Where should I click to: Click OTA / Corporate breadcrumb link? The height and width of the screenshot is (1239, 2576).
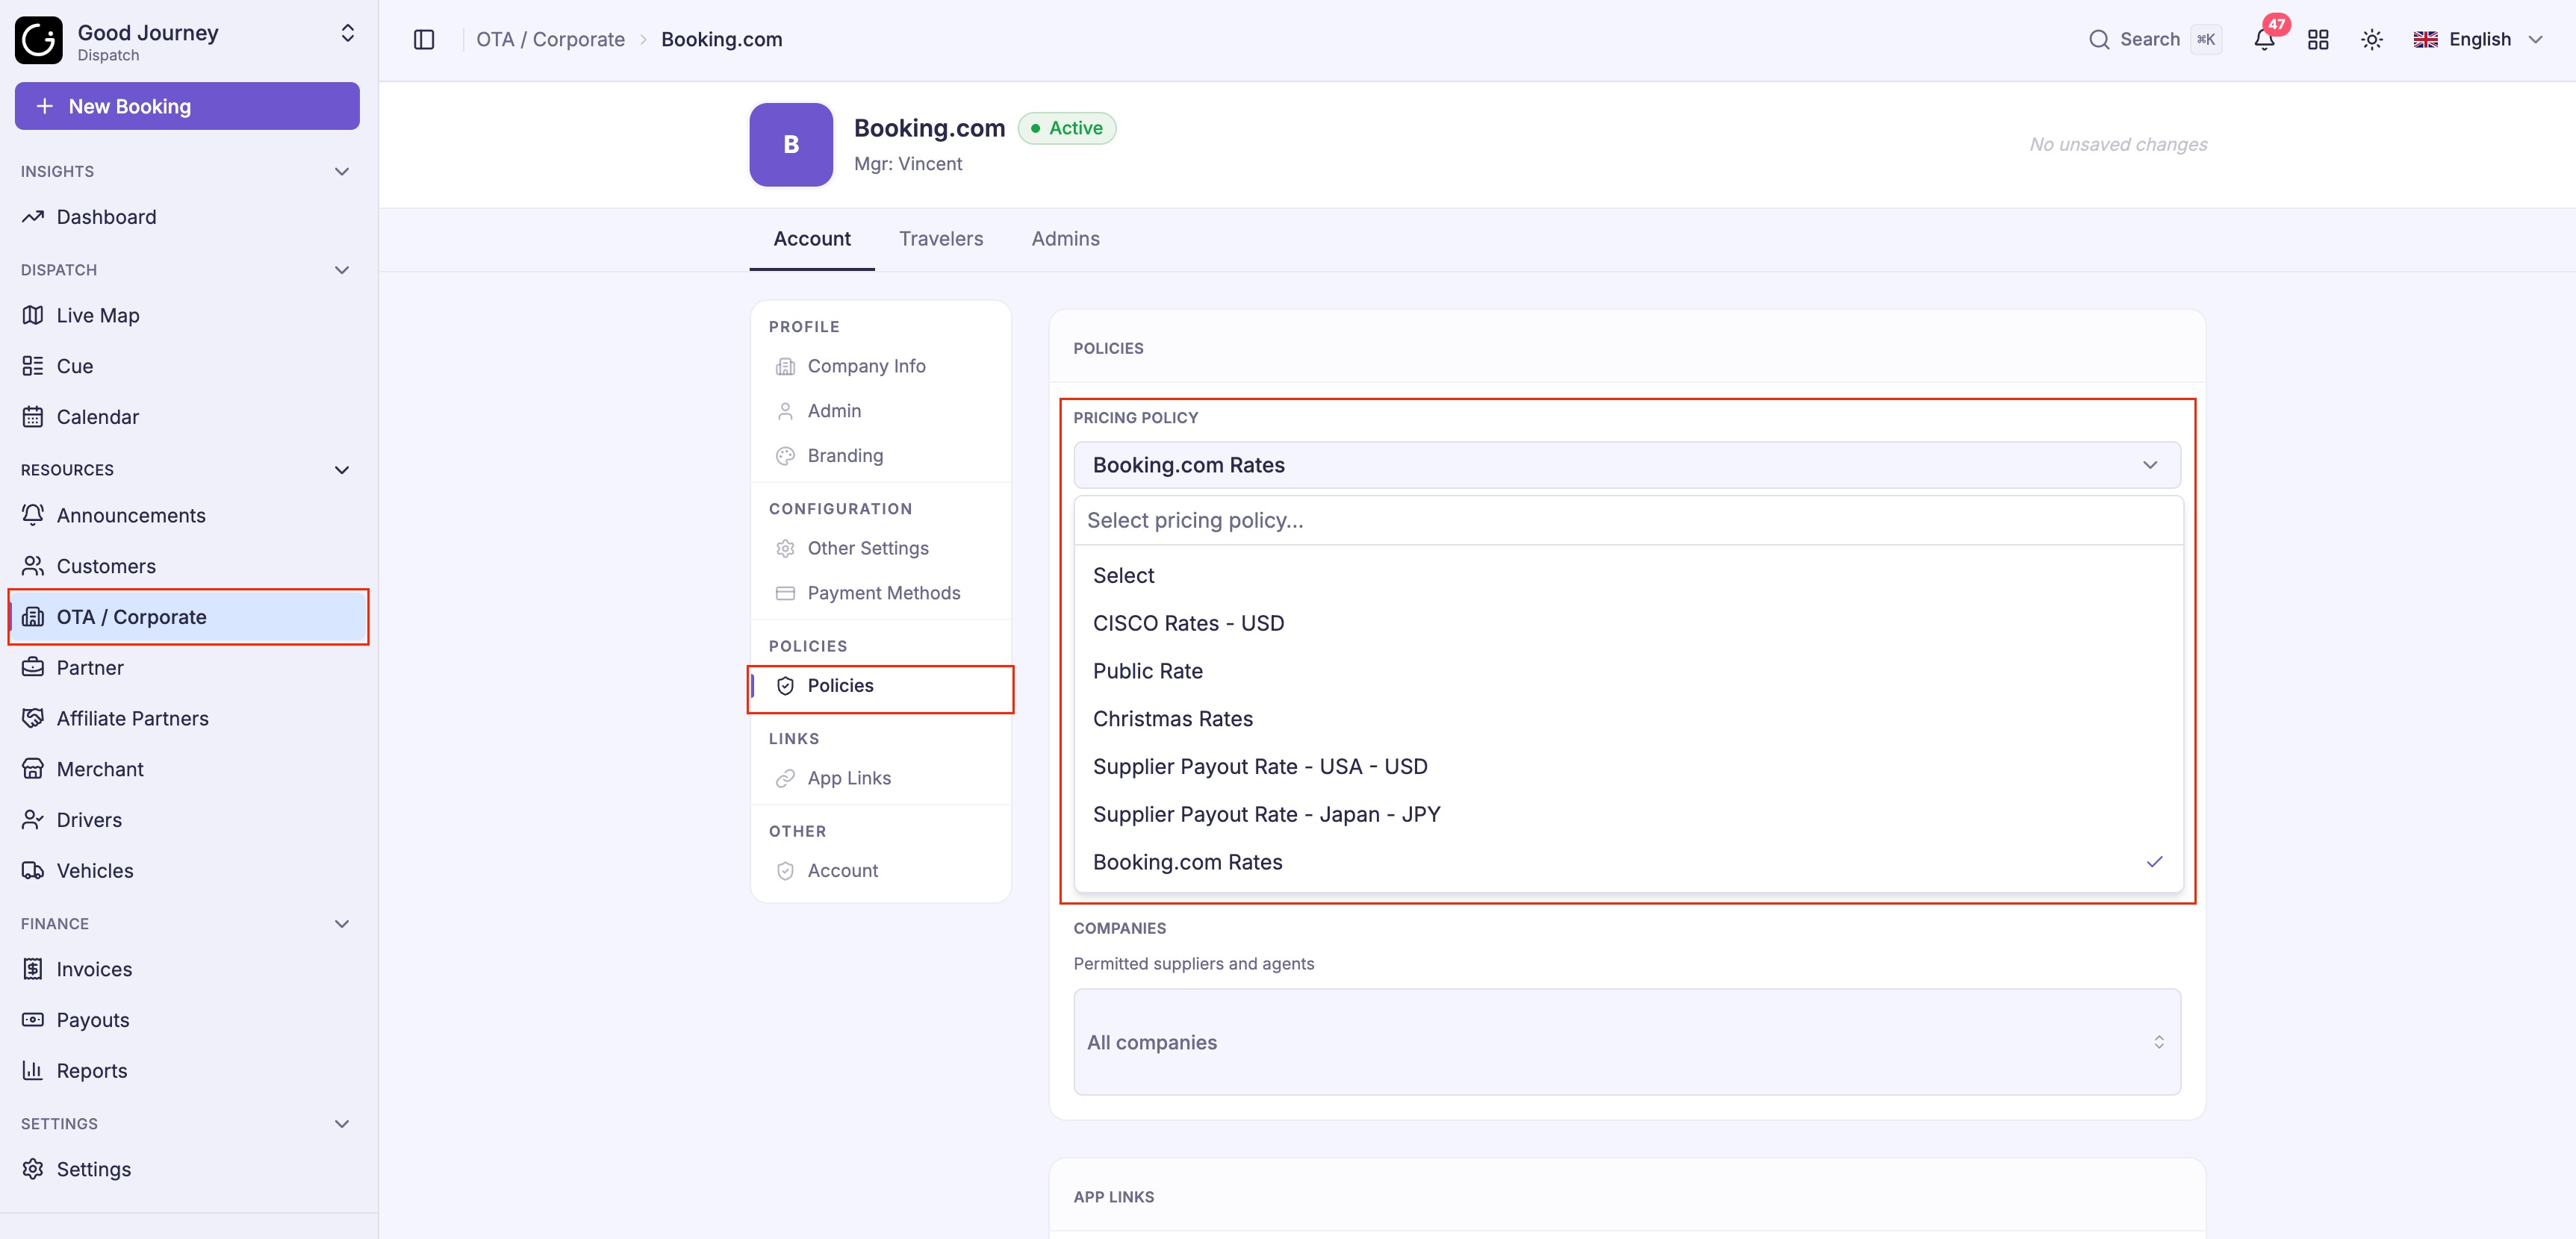point(550,39)
